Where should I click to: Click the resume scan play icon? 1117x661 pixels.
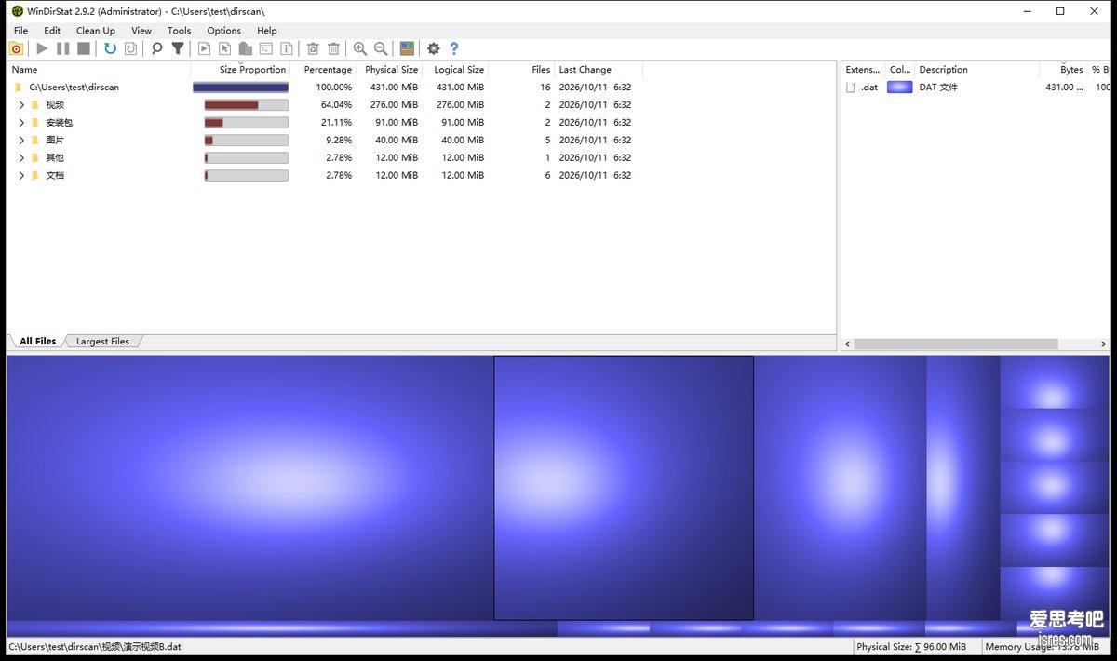click(42, 48)
